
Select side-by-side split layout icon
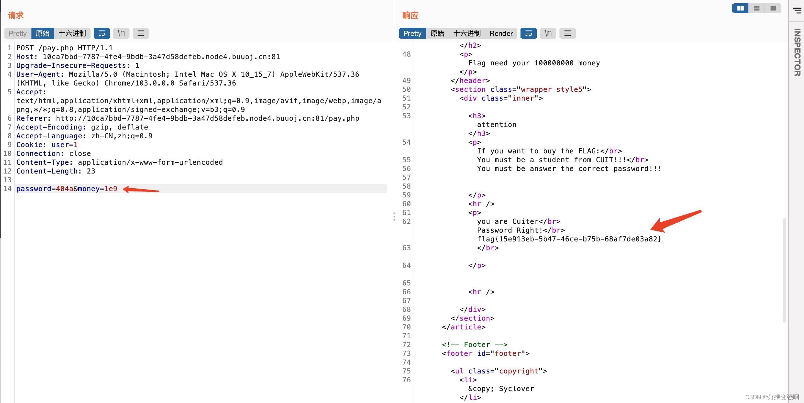point(740,8)
